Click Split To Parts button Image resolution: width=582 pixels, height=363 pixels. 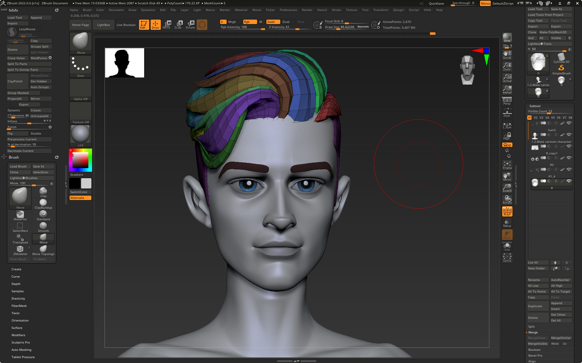coord(29,64)
